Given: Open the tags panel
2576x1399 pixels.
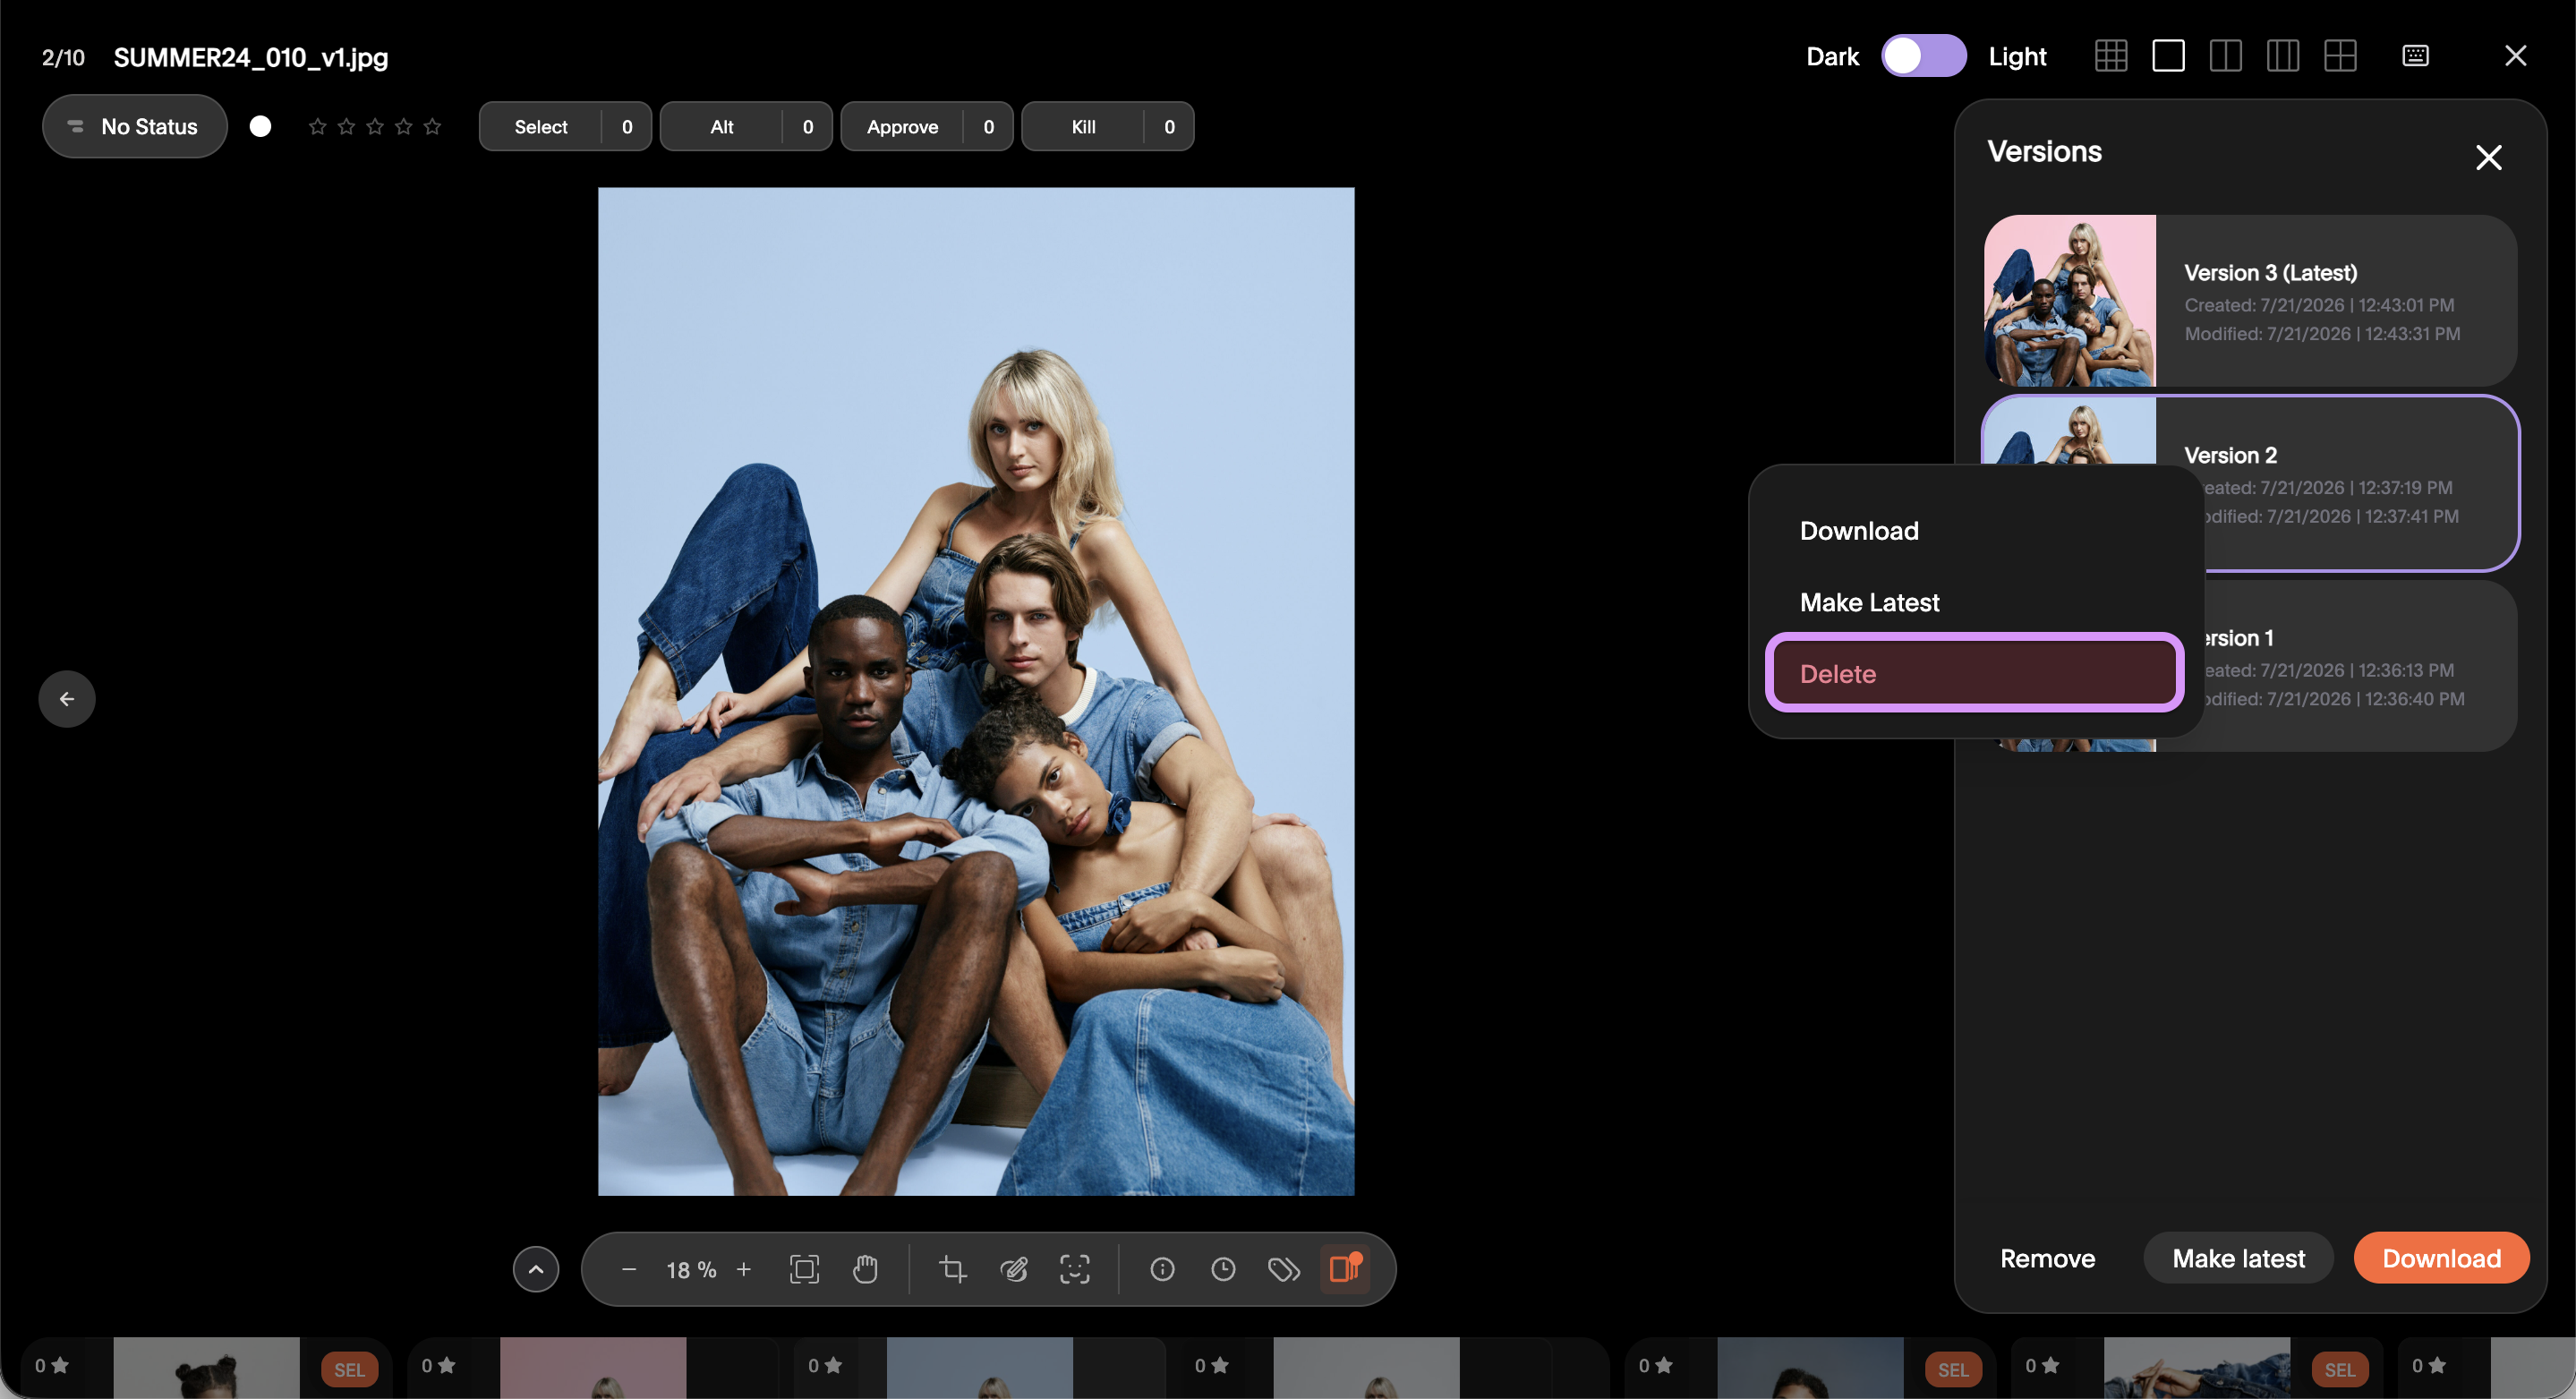Looking at the screenshot, I should (x=1284, y=1269).
